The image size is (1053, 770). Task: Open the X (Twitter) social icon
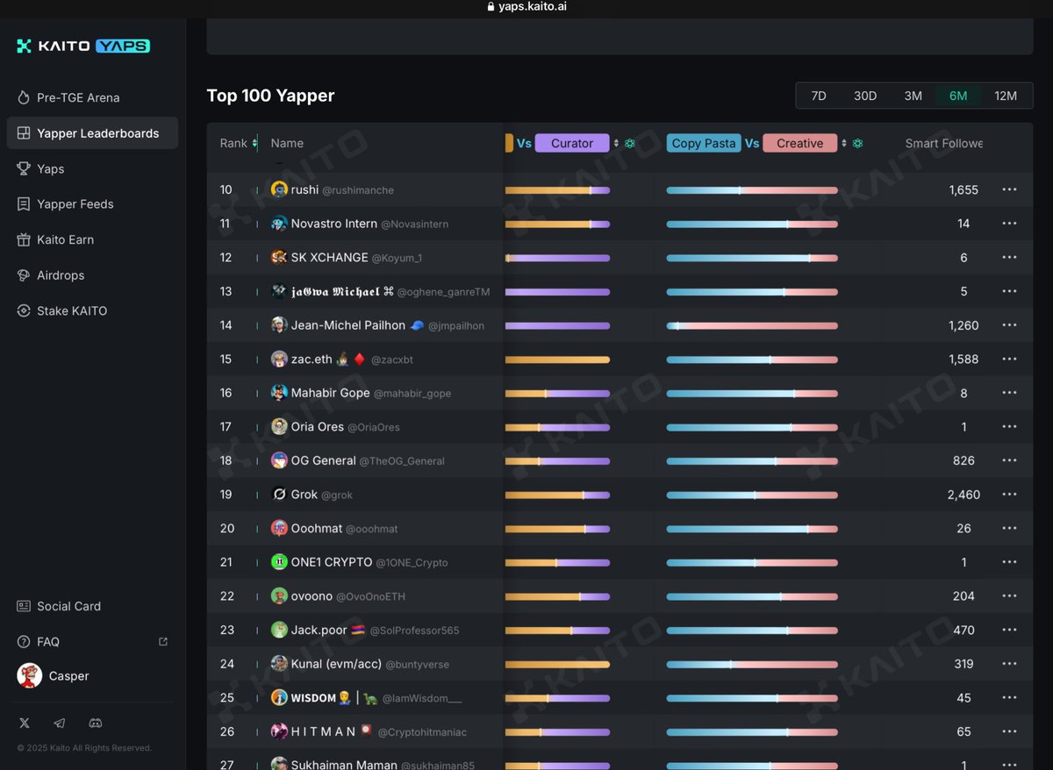[25, 723]
